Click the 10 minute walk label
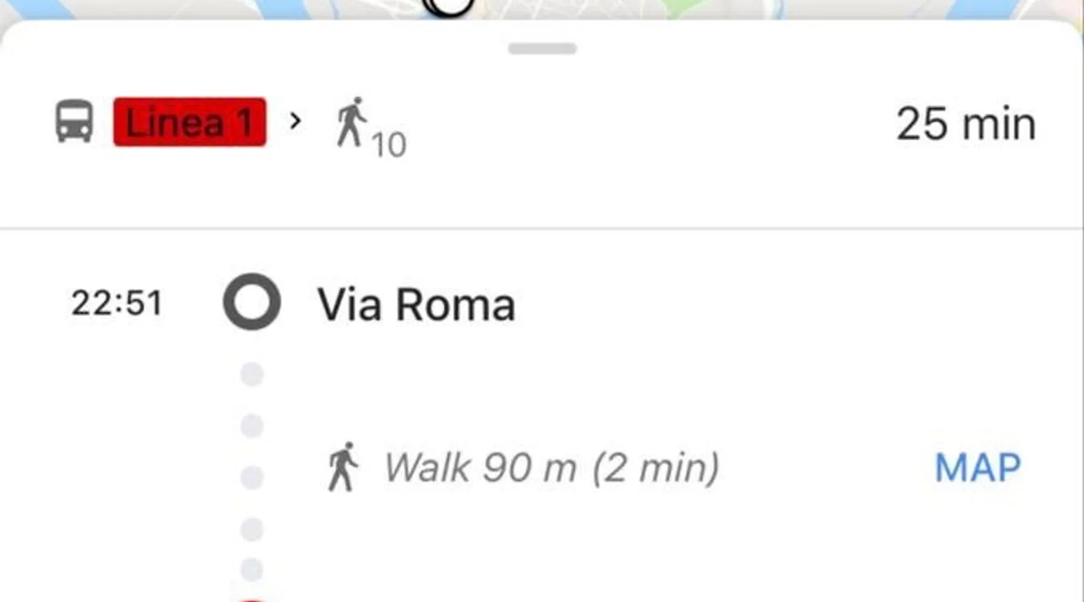Viewport: 1084px width, 602px height. pyautogui.click(x=389, y=144)
